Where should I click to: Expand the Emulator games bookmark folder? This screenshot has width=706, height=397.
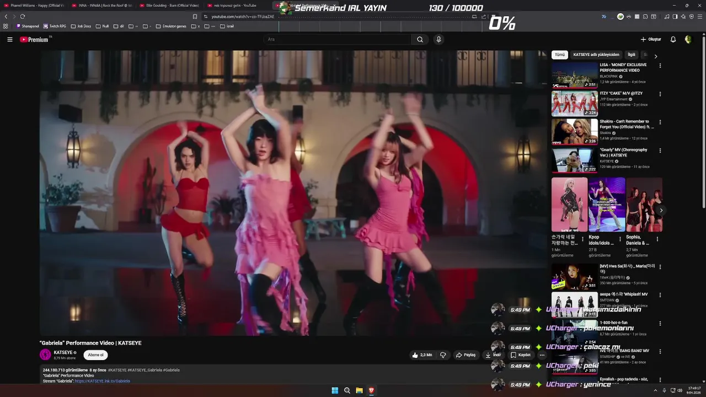click(x=171, y=26)
